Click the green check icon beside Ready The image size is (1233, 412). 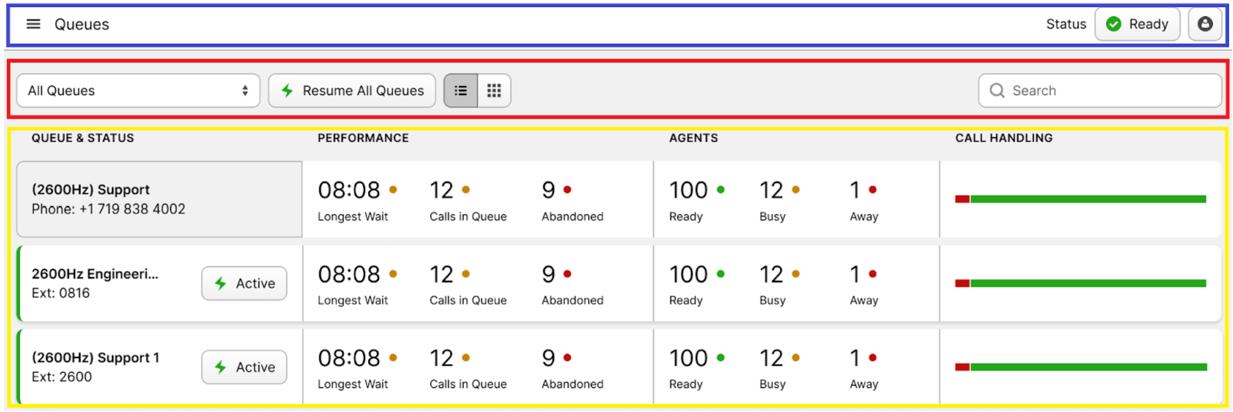click(x=1113, y=24)
